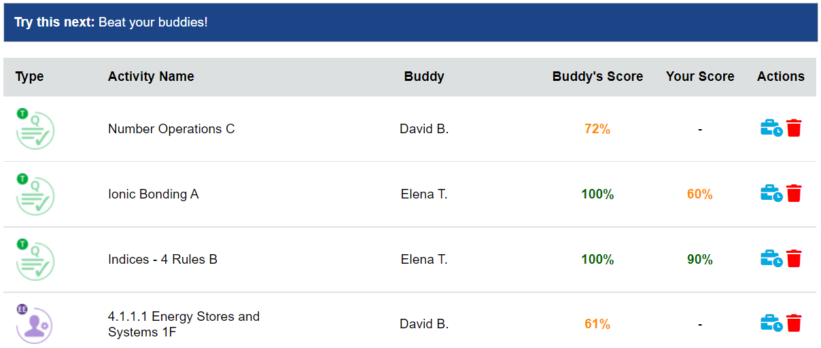821x348 pixels.
Task: Click the briefcase icon for Number Operations C
Action: [771, 128]
